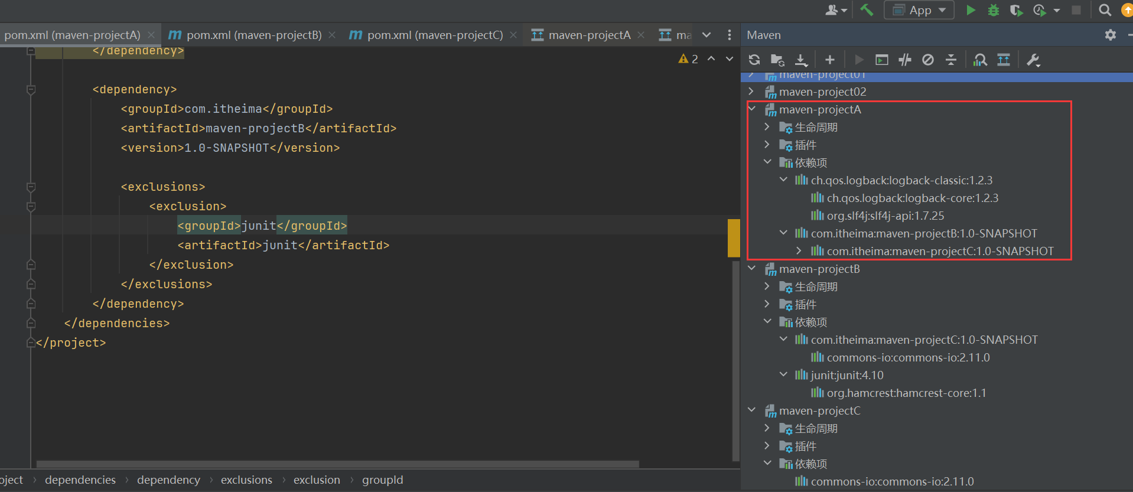The height and width of the screenshot is (492, 1133).
Task: Open the App run configuration dropdown
Action: click(919, 10)
